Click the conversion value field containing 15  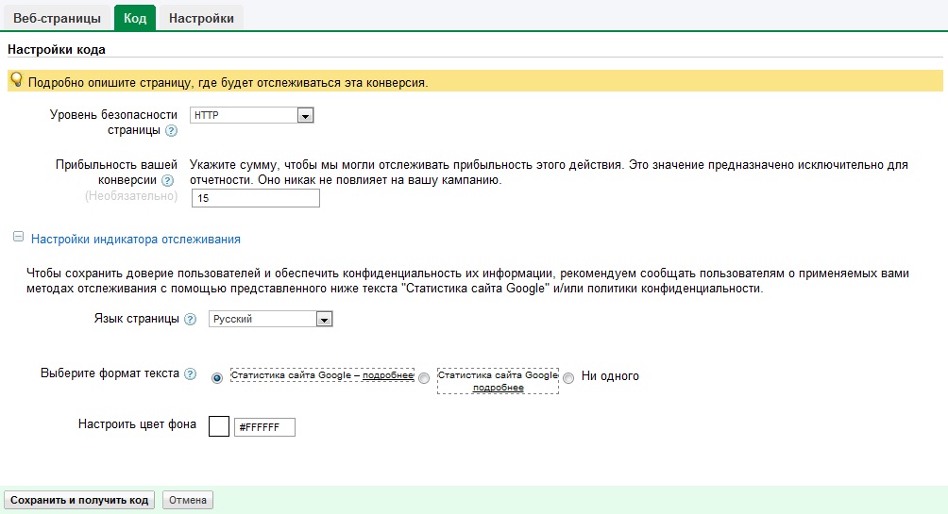(x=255, y=198)
